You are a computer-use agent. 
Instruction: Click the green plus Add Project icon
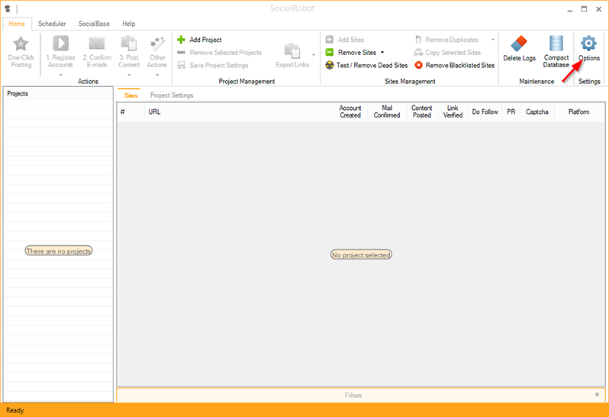[x=181, y=40]
